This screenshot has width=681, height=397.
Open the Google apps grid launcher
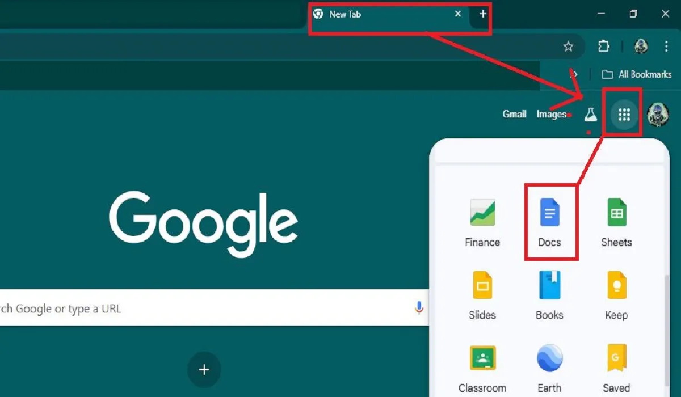tap(624, 115)
